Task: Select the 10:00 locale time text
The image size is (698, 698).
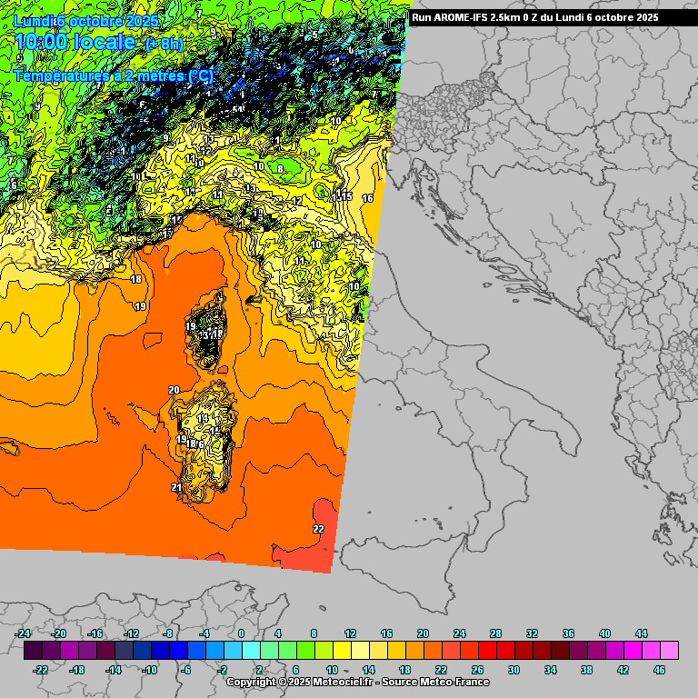Action: click(75, 43)
